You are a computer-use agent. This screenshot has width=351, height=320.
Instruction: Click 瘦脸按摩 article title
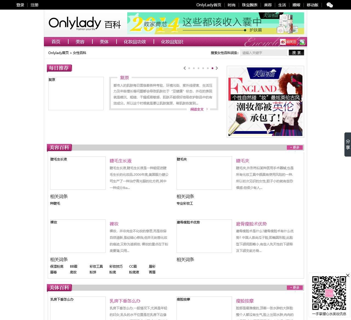pyautogui.click(x=245, y=301)
